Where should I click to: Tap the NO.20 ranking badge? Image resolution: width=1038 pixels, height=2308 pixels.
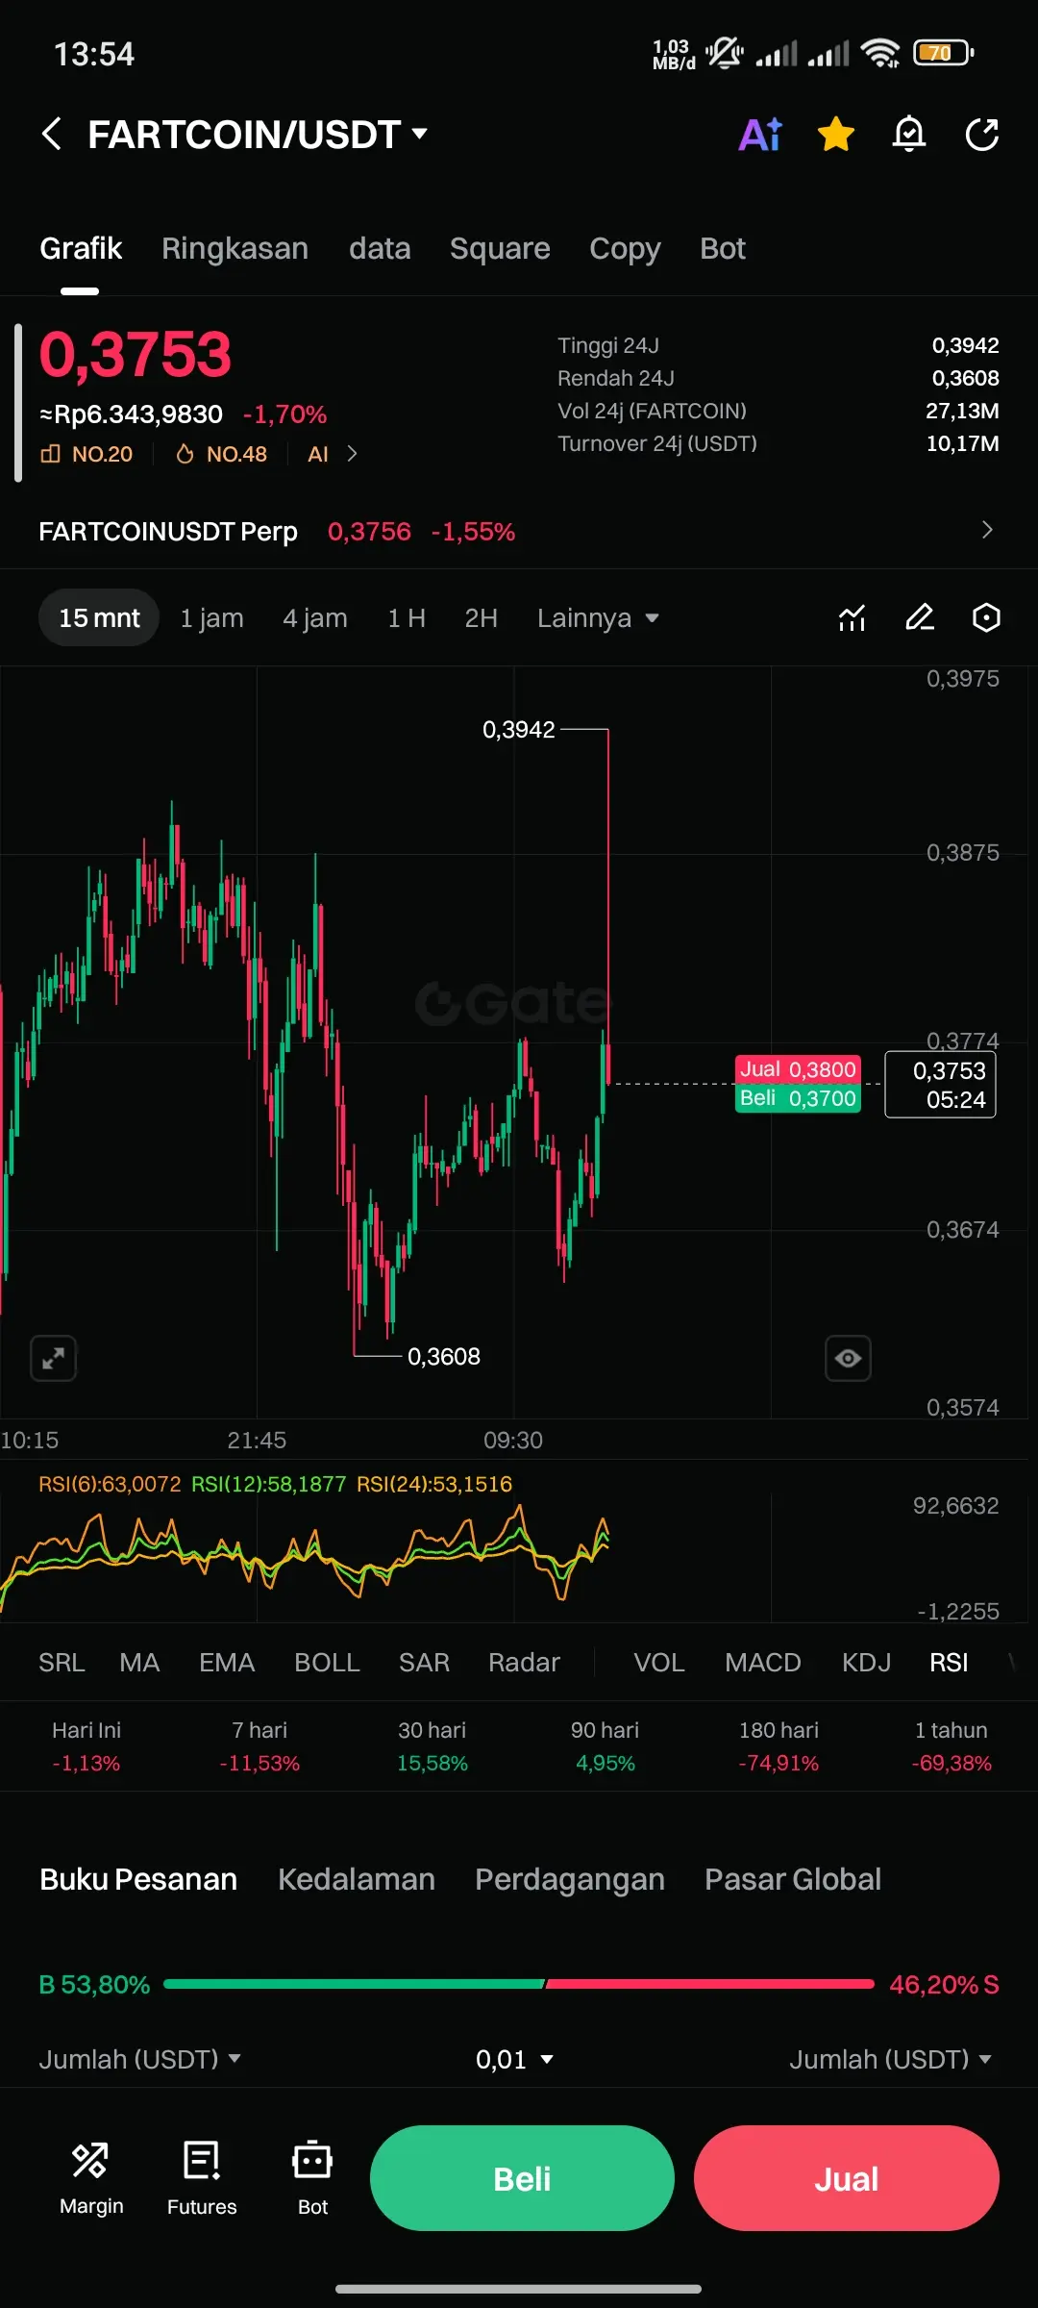86,454
